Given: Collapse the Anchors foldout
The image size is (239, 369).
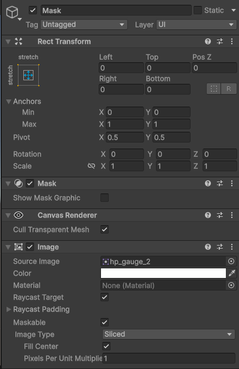Looking at the screenshot, I should [x=9, y=101].
